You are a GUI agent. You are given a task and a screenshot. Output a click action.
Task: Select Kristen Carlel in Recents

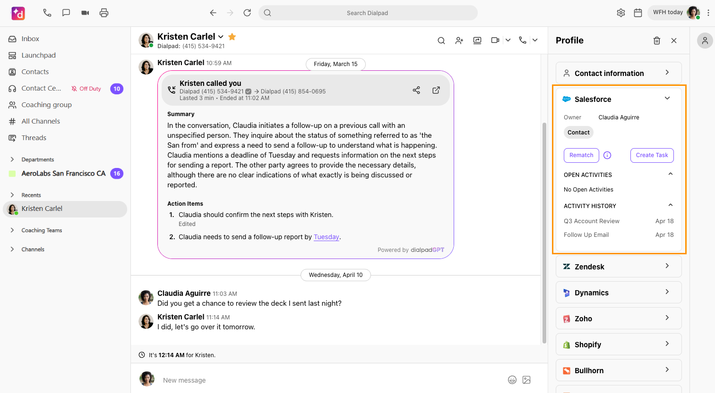pyautogui.click(x=65, y=209)
